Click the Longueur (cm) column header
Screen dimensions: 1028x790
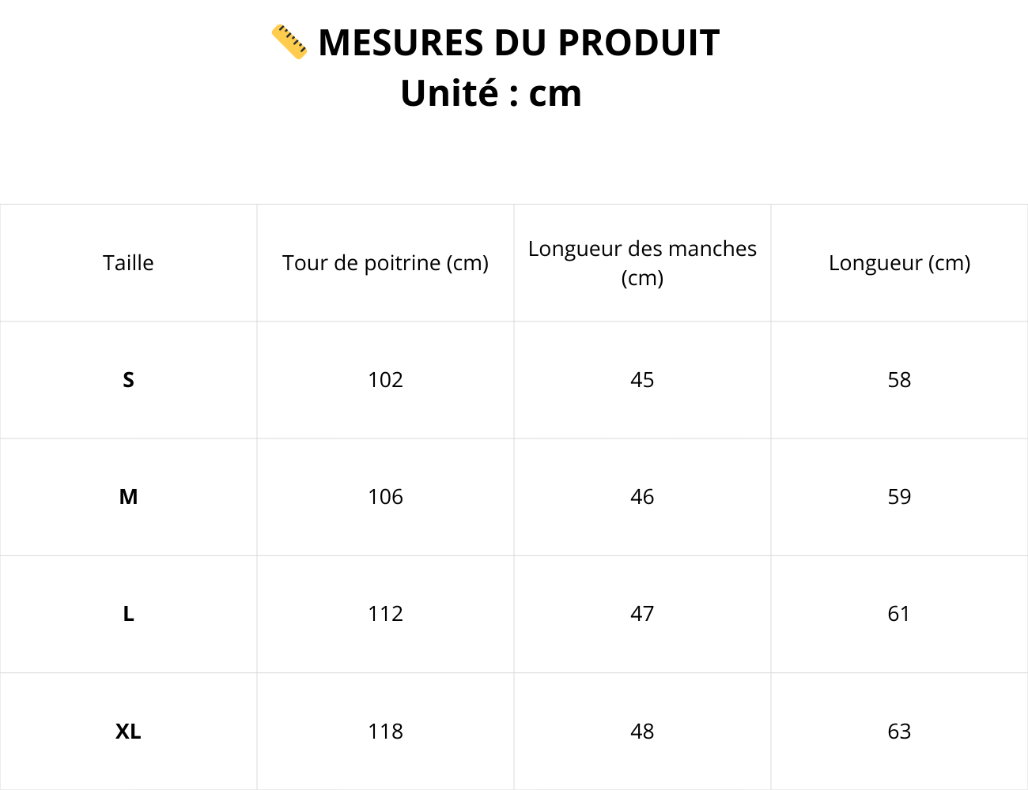tap(899, 263)
